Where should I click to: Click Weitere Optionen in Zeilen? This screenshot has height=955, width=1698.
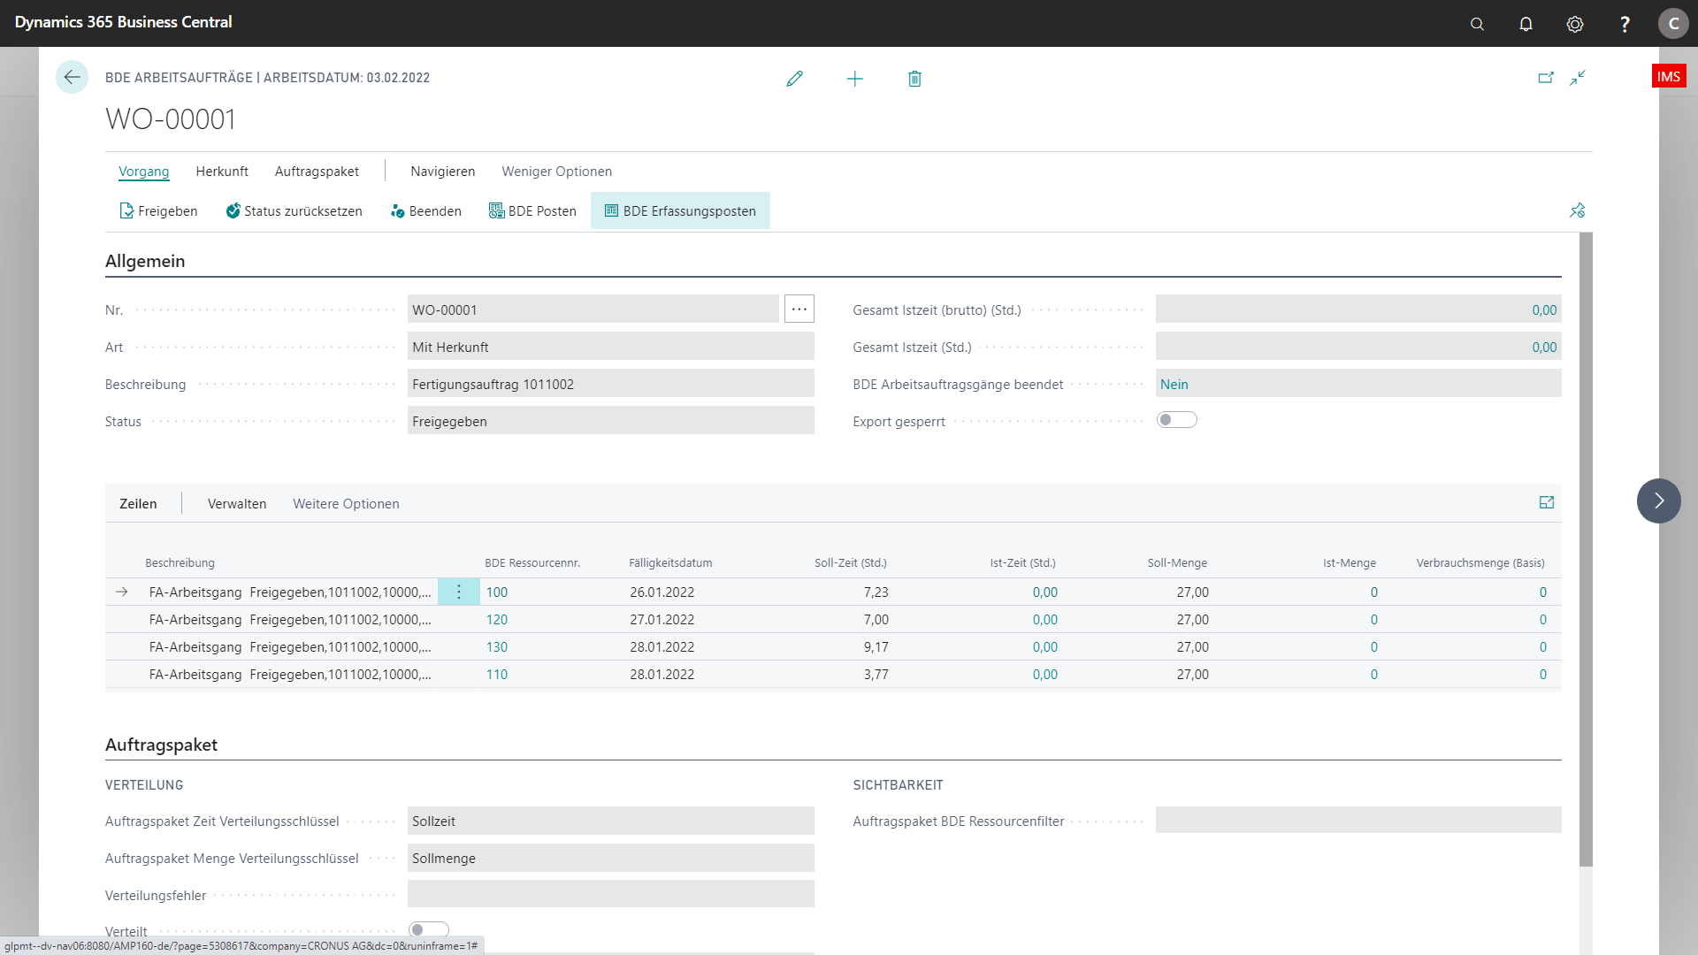346,503
